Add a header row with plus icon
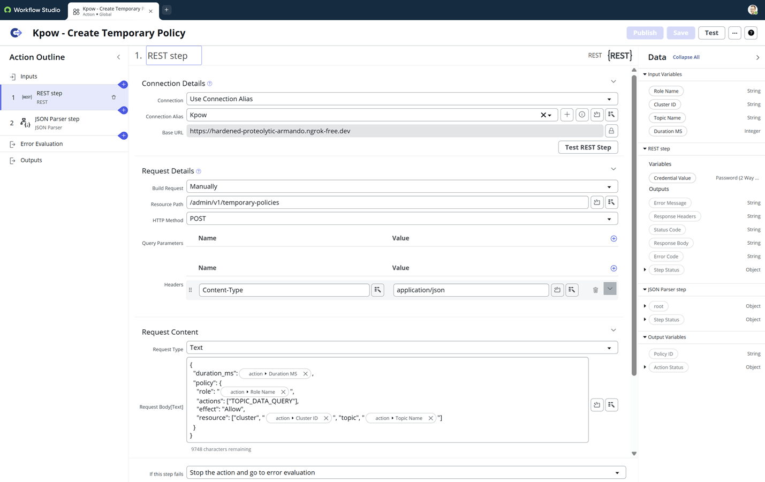Screen dimensions: 765x482 click(613, 268)
